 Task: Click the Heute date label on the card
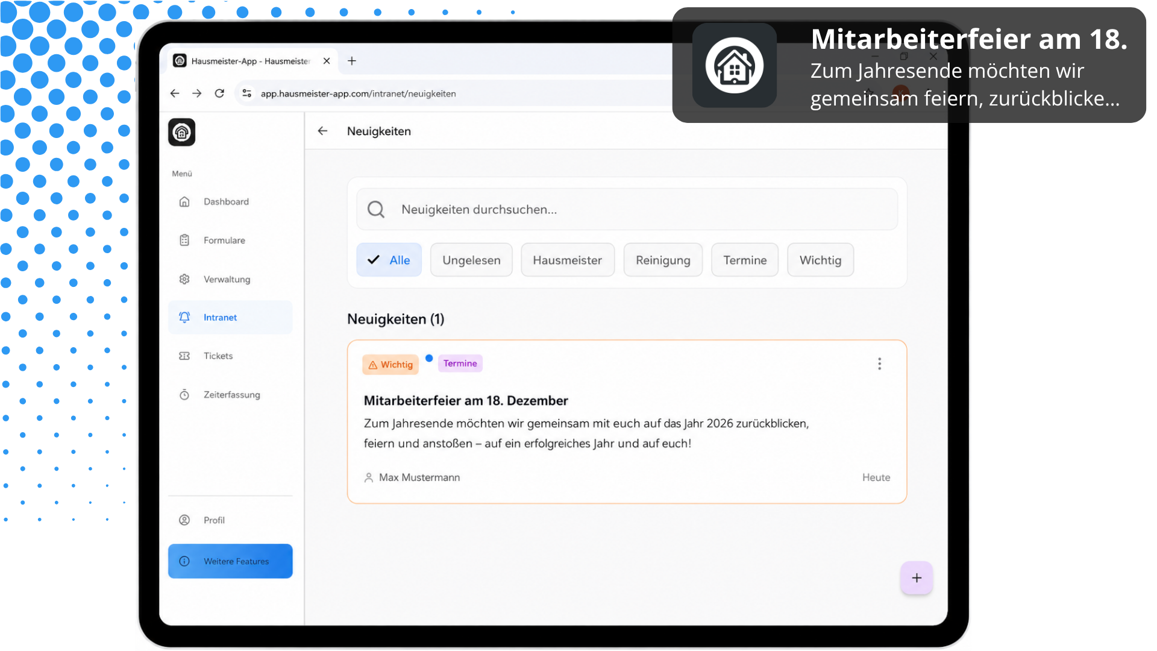tap(876, 477)
